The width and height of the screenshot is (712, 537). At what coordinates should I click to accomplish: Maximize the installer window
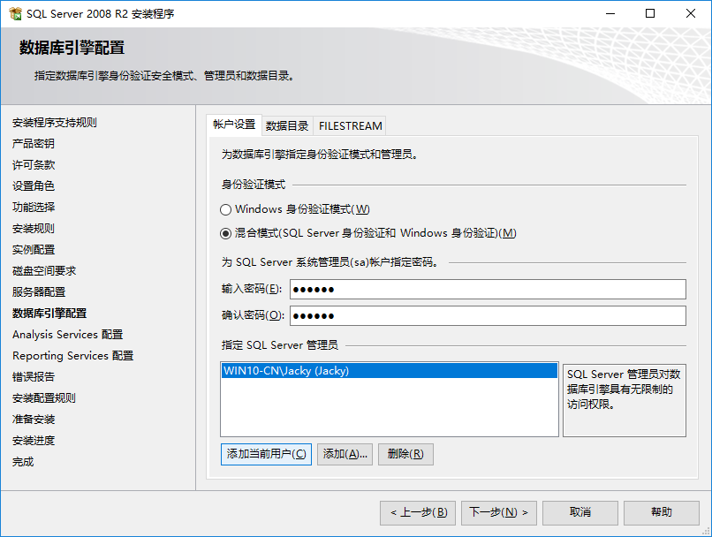(650, 13)
